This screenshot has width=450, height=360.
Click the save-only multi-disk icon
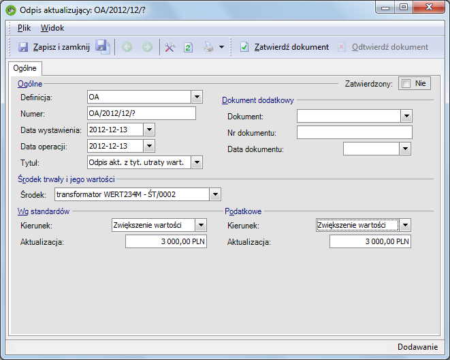pos(102,47)
